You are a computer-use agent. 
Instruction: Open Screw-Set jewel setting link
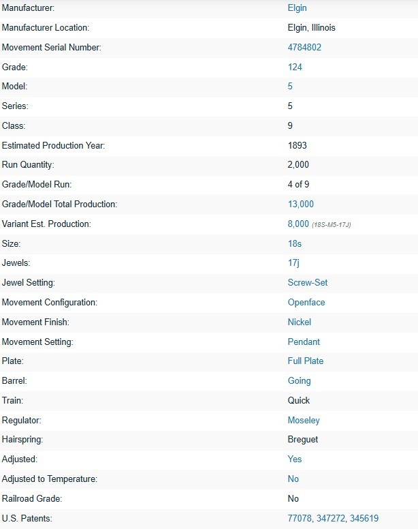(x=308, y=283)
